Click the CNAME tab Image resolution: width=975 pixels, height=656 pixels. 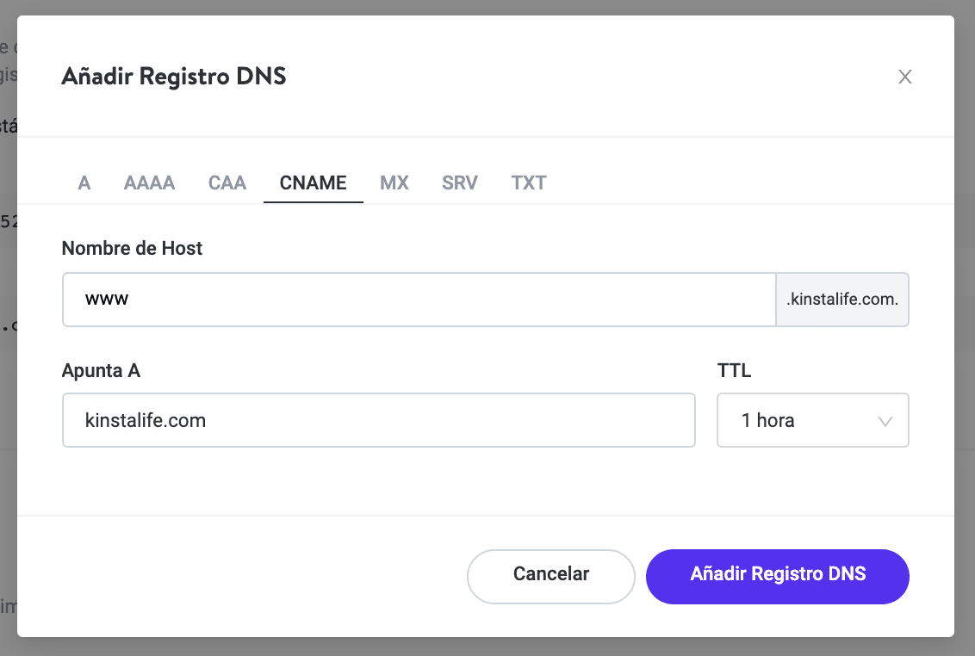coord(313,183)
